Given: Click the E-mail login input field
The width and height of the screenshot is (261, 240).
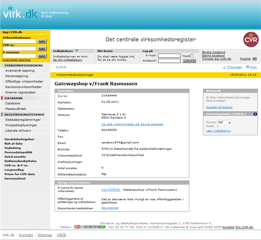Looking at the screenshot, I should (169, 56).
